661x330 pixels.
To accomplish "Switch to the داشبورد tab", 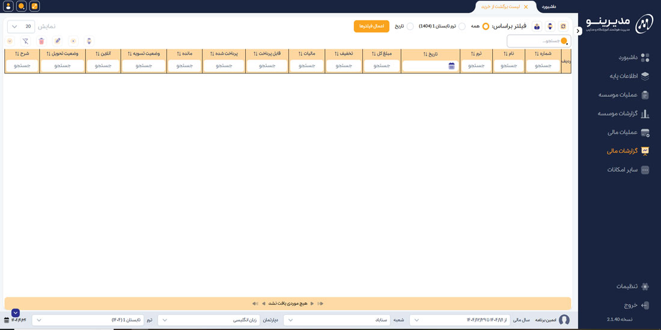I will tap(549, 7).
